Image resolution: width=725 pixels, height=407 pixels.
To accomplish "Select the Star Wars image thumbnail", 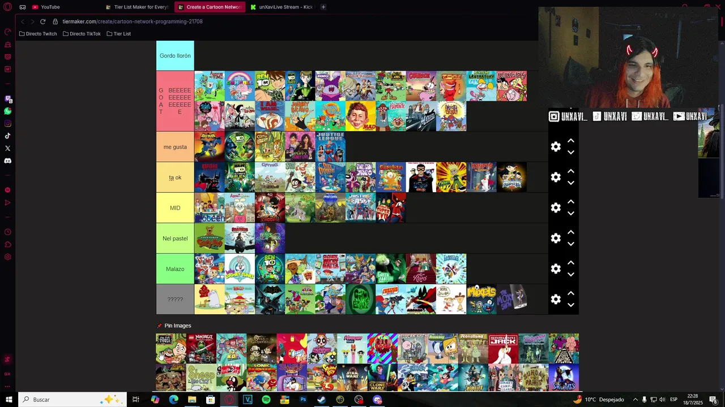I will click(352, 377).
